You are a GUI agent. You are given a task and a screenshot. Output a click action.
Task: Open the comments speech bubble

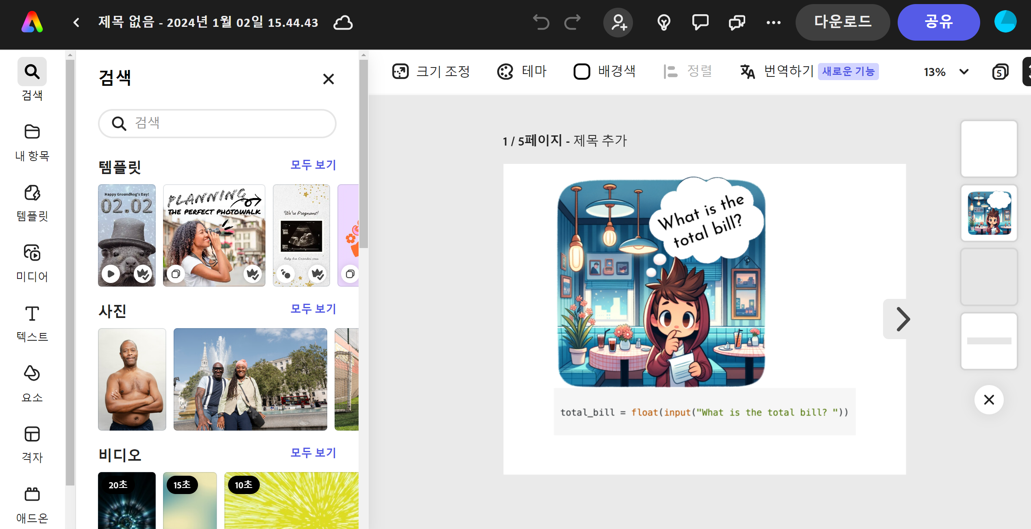pyautogui.click(x=700, y=22)
